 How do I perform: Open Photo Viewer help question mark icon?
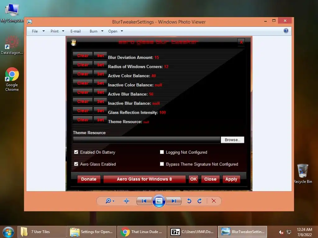pyautogui.click(x=286, y=31)
